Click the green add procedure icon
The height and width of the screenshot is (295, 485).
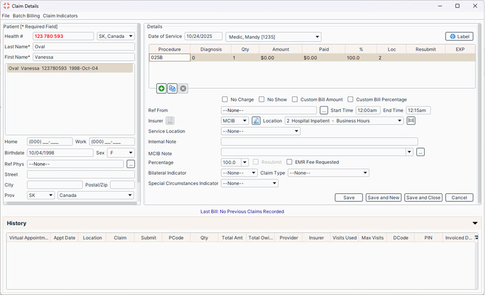[161, 89]
